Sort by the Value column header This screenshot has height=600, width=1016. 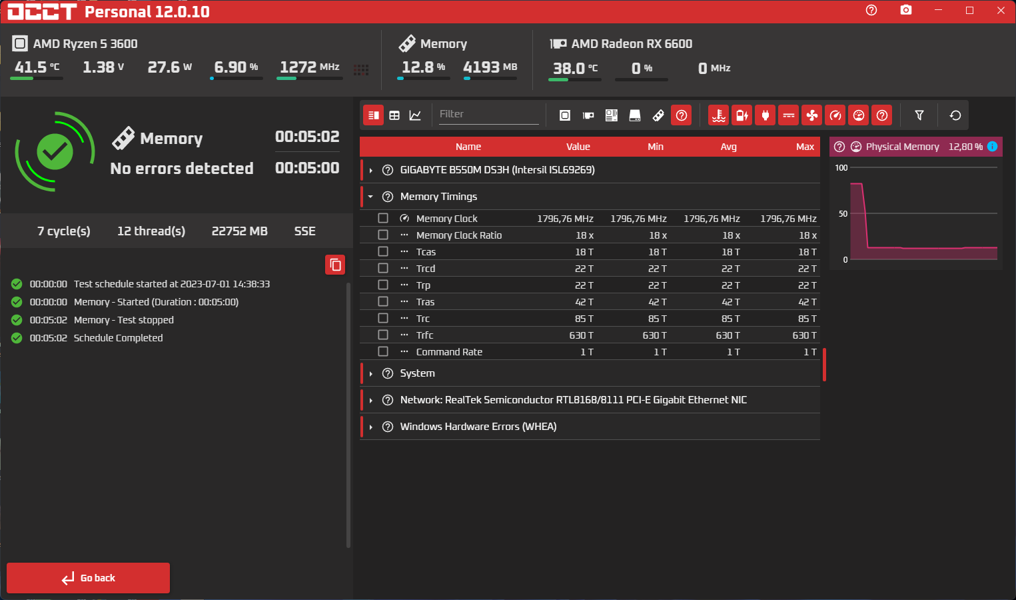coord(578,147)
